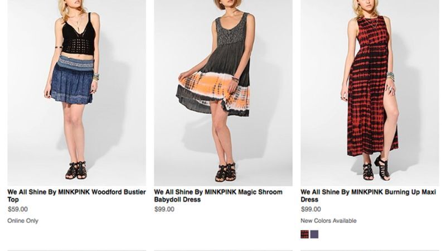The image size is (446, 251).
Task: Click the black sandals in the babydoll dress photo
Action: 225,172
